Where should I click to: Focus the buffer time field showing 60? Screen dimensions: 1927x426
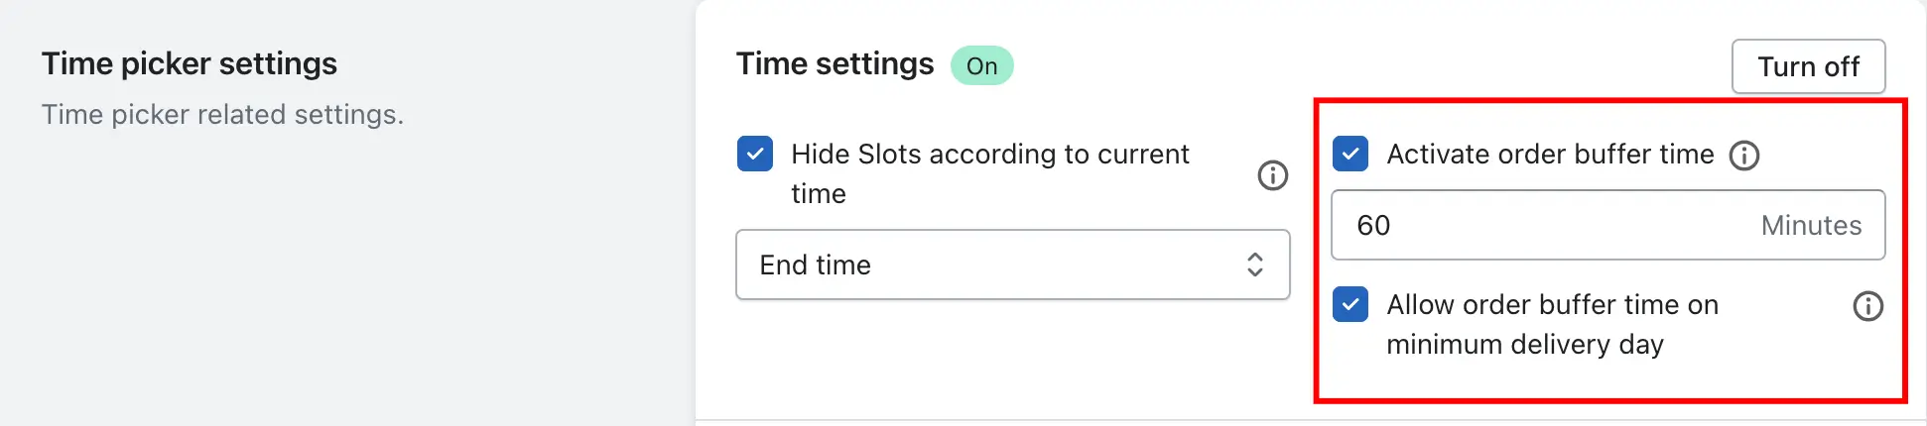click(1607, 225)
